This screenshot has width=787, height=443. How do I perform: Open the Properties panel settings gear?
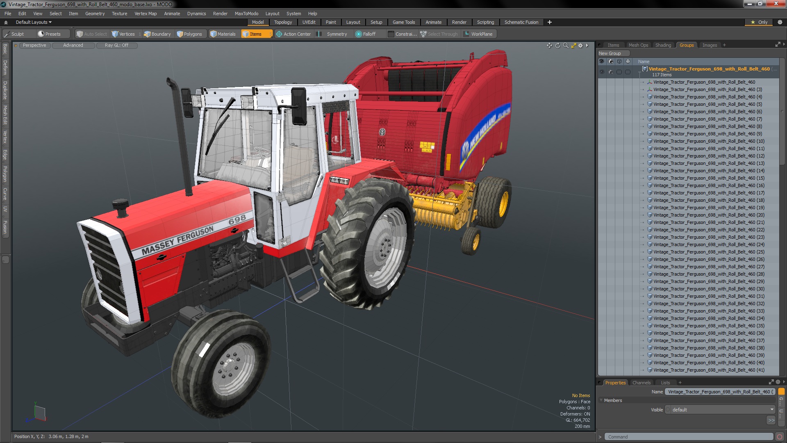(x=778, y=382)
